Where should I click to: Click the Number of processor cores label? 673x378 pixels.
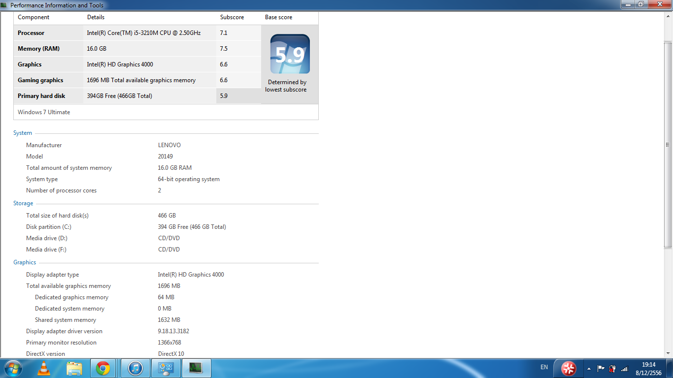[62, 190]
